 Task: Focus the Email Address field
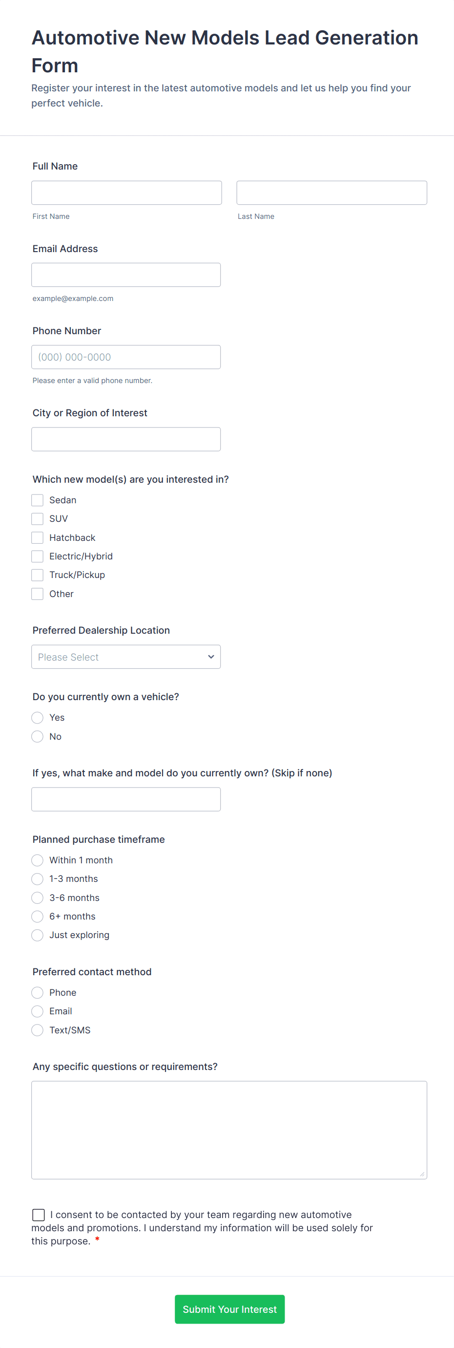pyautogui.click(x=125, y=275)
